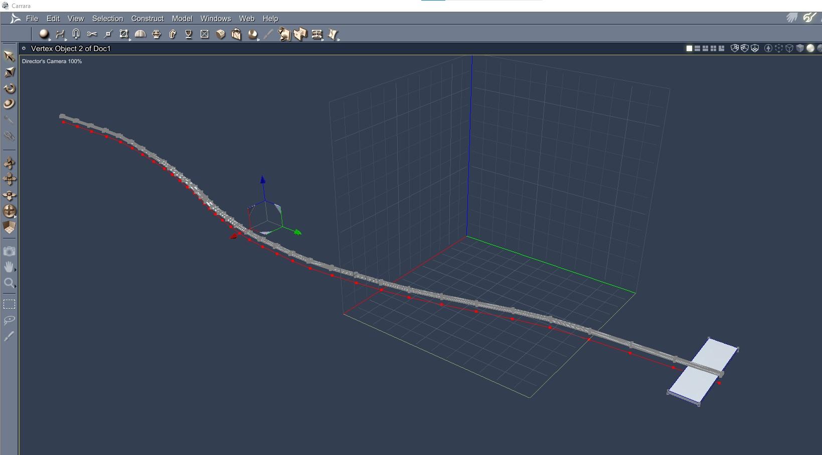Open the Selection menu
Image resolution: width=822 pixels, height=455 pixels.
pos(107,19)
